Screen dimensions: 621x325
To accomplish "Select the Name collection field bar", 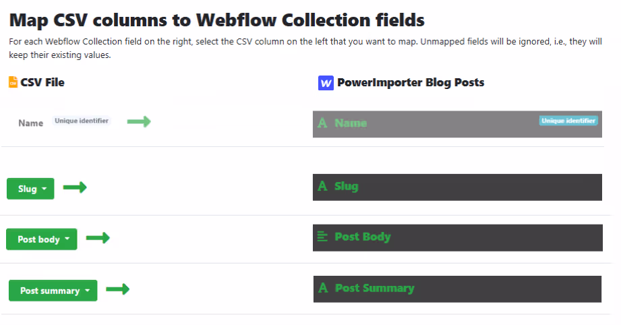I will (x=457, y=124).
